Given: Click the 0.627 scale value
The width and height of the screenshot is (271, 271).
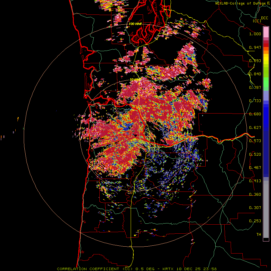Looking at the screenshot, I should (255, 128).
